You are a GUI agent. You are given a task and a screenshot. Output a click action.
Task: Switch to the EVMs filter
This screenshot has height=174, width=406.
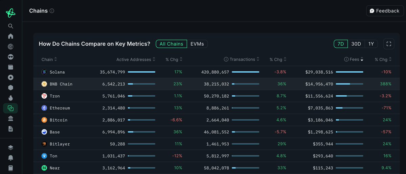[197, 44]
